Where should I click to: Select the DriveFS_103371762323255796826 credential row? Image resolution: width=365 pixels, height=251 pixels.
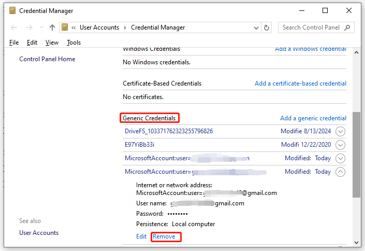pos(235,131)
